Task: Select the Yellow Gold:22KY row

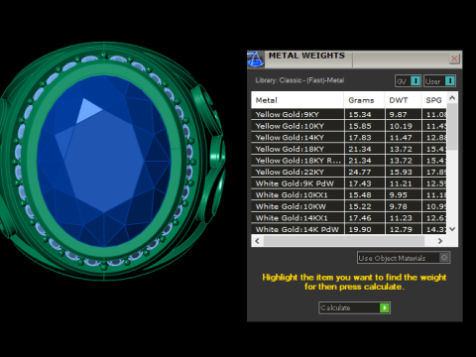Action: click(349, 172)
